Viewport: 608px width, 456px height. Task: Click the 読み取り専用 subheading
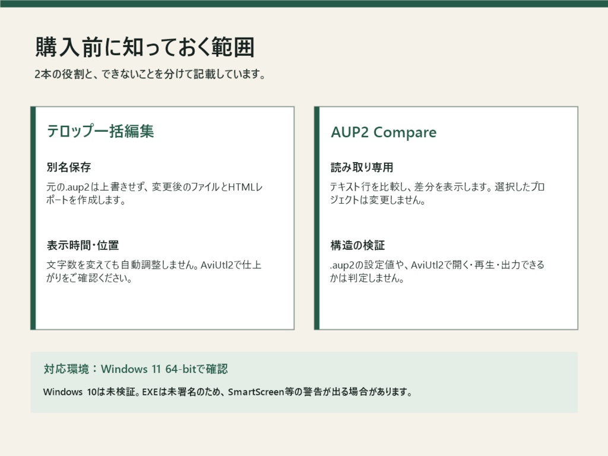pos(362,167)
